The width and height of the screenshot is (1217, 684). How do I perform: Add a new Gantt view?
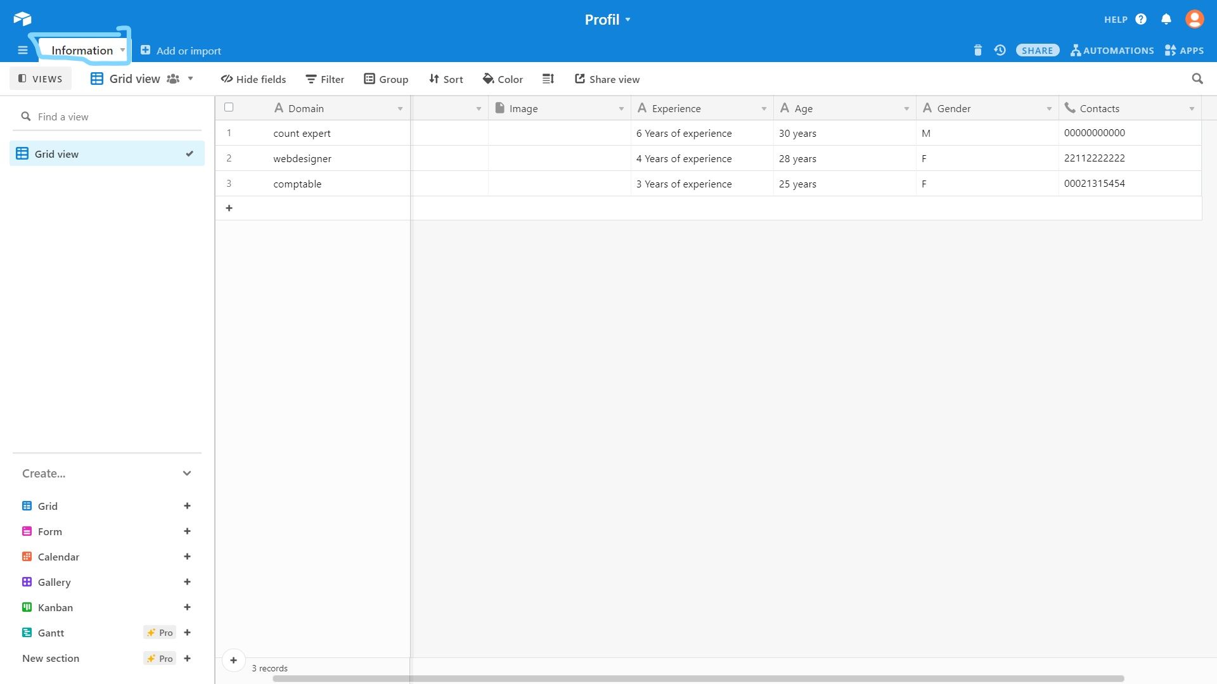tap(187, 633)
